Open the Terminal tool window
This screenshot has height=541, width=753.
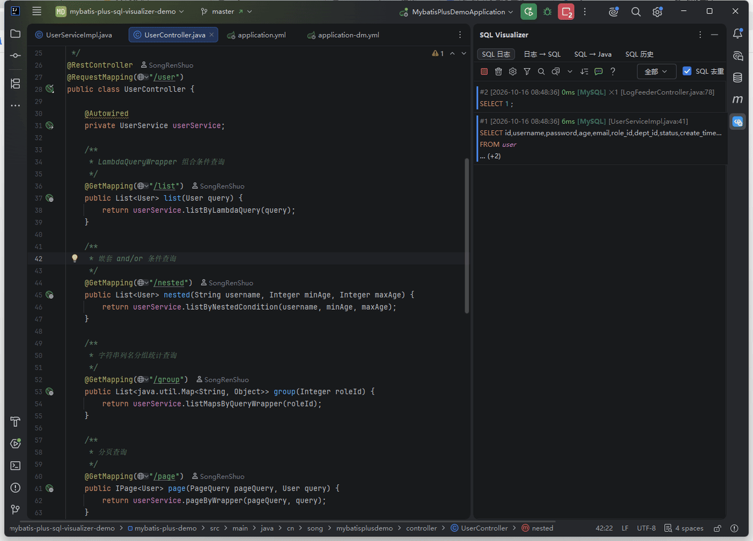pyautogui.click(x=15, y=465)
